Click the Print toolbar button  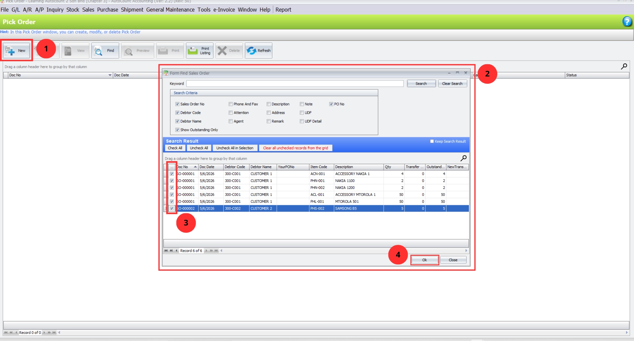(170, 50)
